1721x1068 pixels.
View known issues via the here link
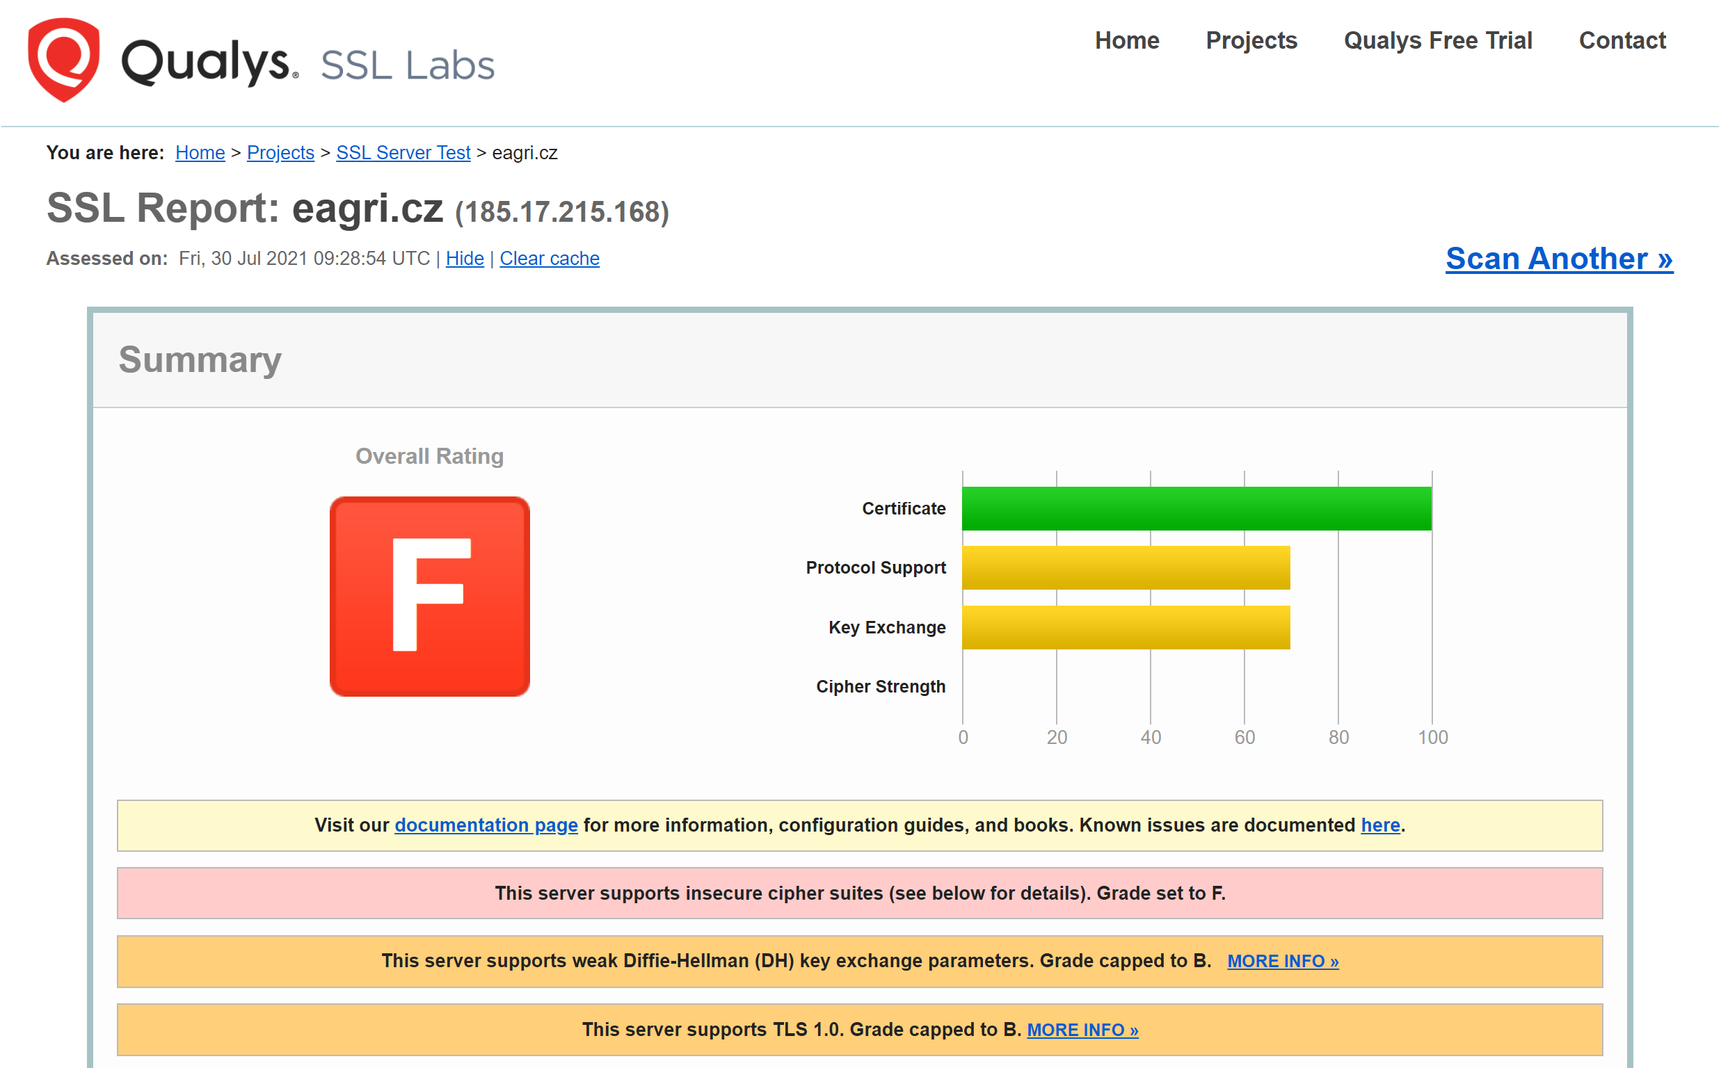point(1379,825)
